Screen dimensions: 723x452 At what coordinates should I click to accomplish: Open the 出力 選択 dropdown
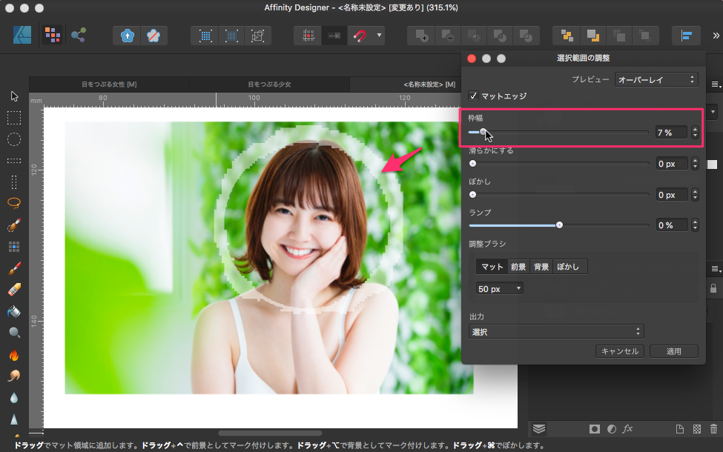(x=556, y=332)
